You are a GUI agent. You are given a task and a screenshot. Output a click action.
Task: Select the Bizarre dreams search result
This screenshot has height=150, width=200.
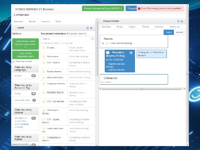[54, 72]
